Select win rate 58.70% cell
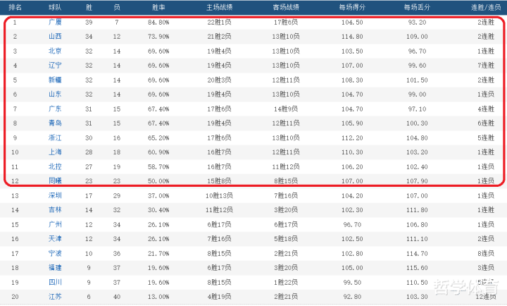Screen dimensions: 507x306 click(158, 167)
